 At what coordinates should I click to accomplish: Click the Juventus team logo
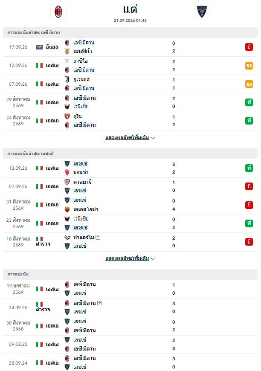point(67,79)
